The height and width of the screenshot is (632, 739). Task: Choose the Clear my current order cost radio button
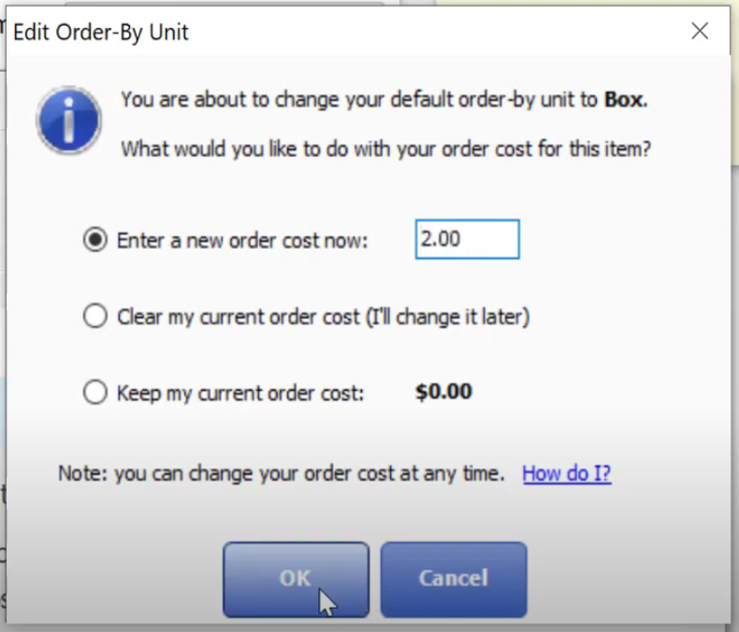tap(95, 316)
